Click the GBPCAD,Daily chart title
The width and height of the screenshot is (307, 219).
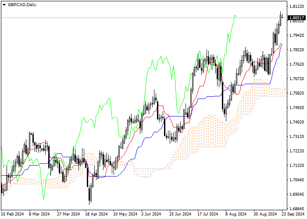click(x=22, y=5)
